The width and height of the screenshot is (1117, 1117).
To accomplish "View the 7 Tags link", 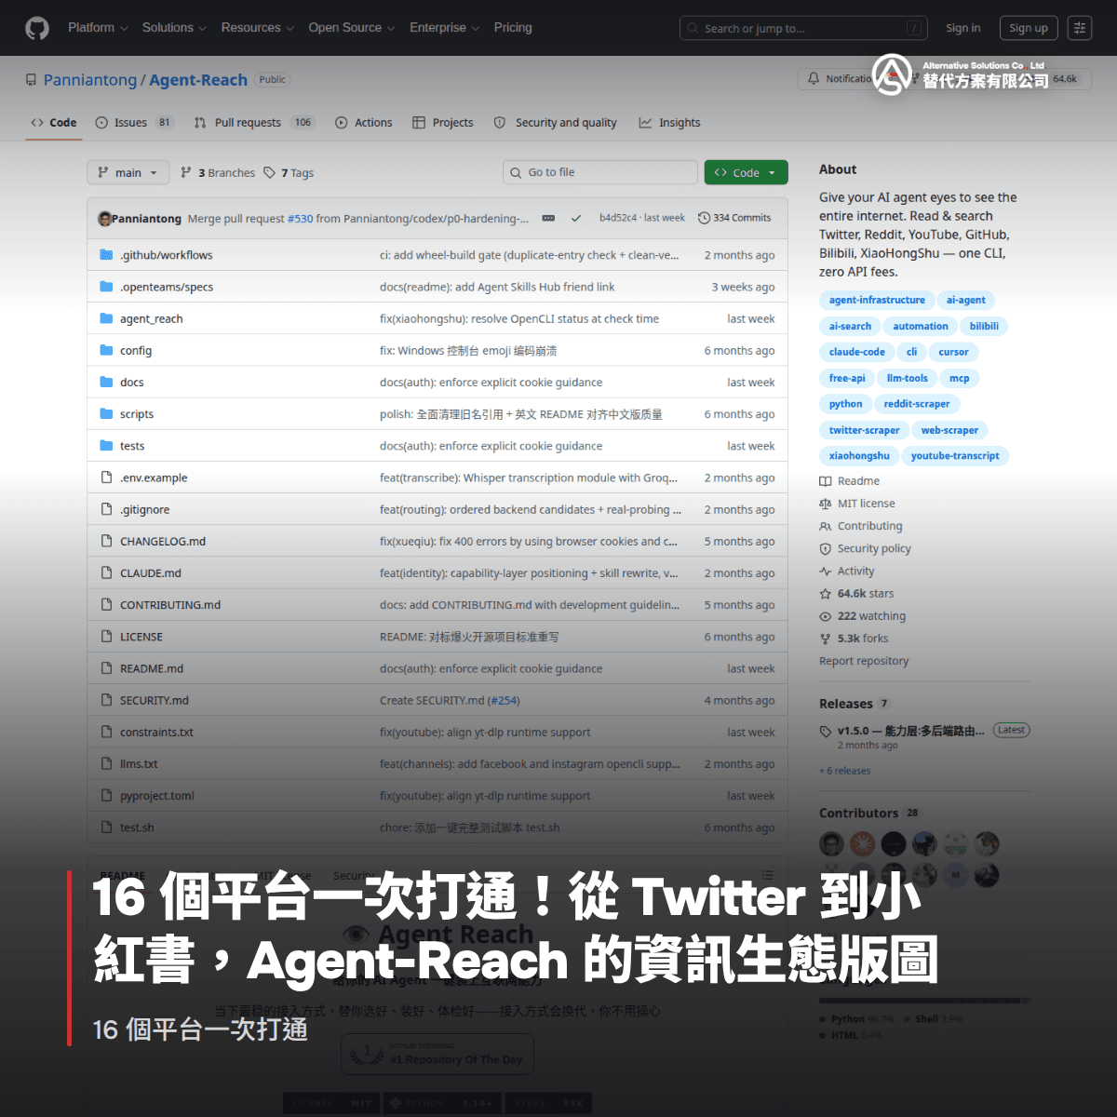I will (x=289, y=172).
